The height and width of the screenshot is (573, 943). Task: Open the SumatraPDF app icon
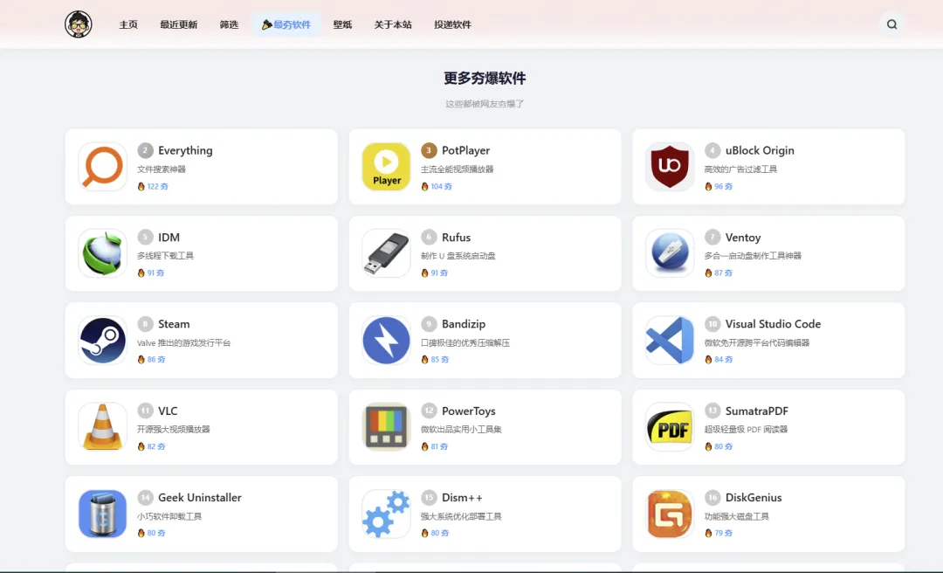click(670, 427)
